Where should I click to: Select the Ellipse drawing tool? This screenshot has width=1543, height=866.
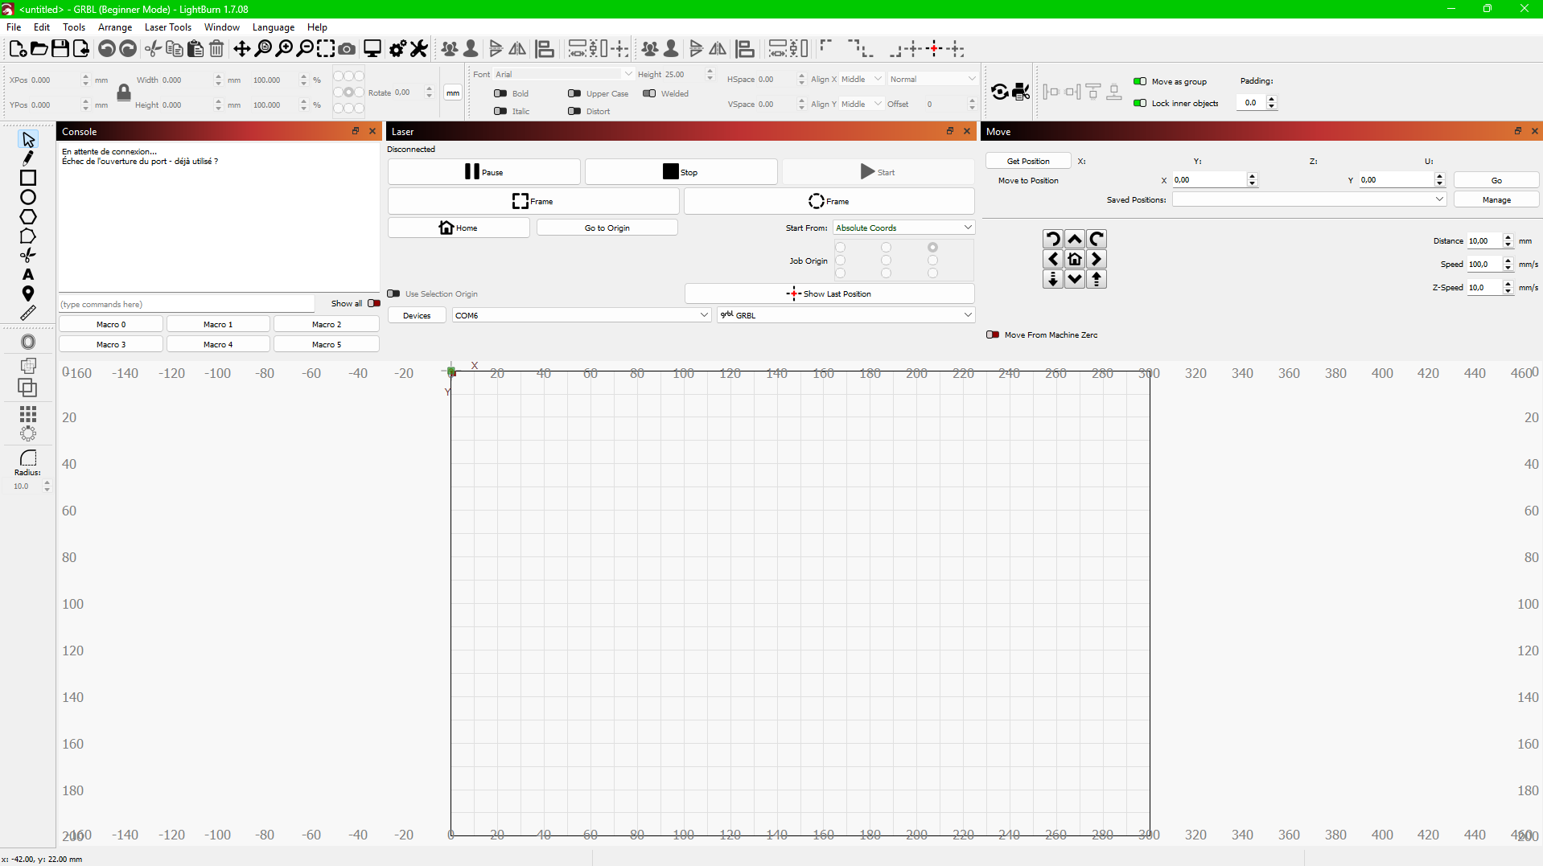28,197
